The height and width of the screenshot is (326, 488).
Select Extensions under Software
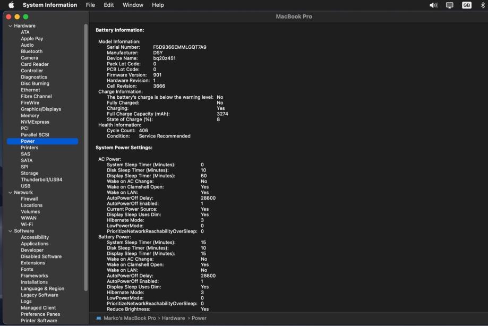coord(33,263)
